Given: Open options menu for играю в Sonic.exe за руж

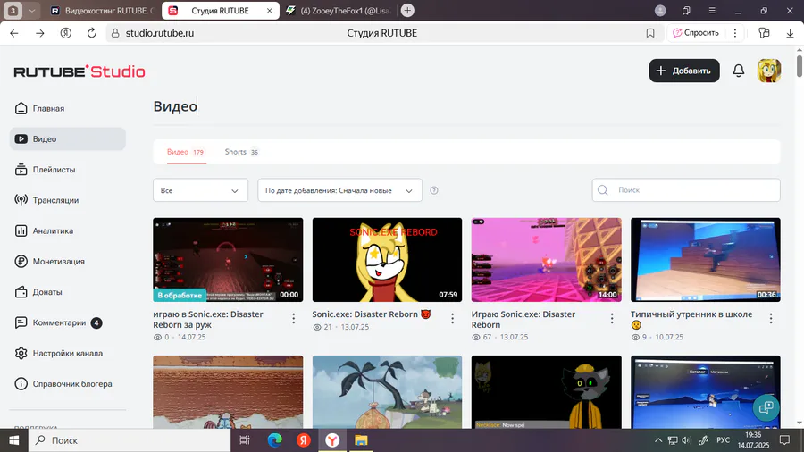Looking at the screenshot, I should tap(293, 319).
